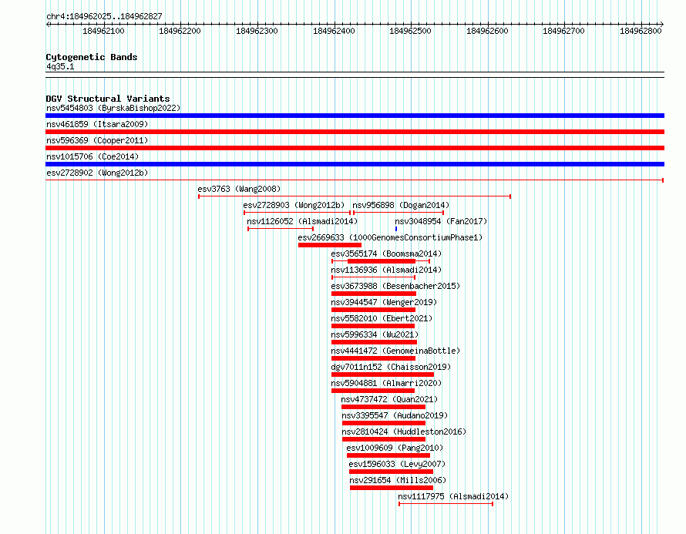This screenshot has width=686, height=534.
Task: Click ruler position 184962200
Action: pos(180,31)
